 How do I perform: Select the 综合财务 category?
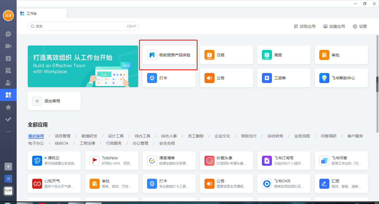tap(276, 136)
